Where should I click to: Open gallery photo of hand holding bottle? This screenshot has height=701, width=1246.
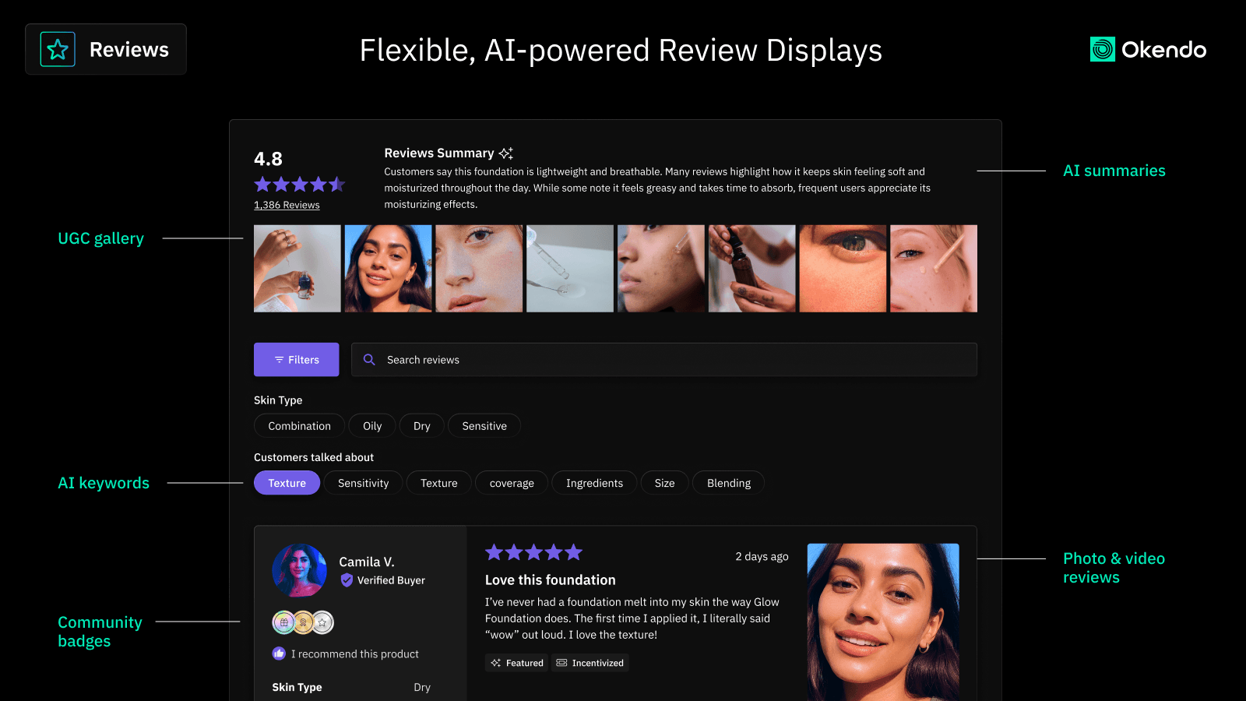(x=297, y=269)
